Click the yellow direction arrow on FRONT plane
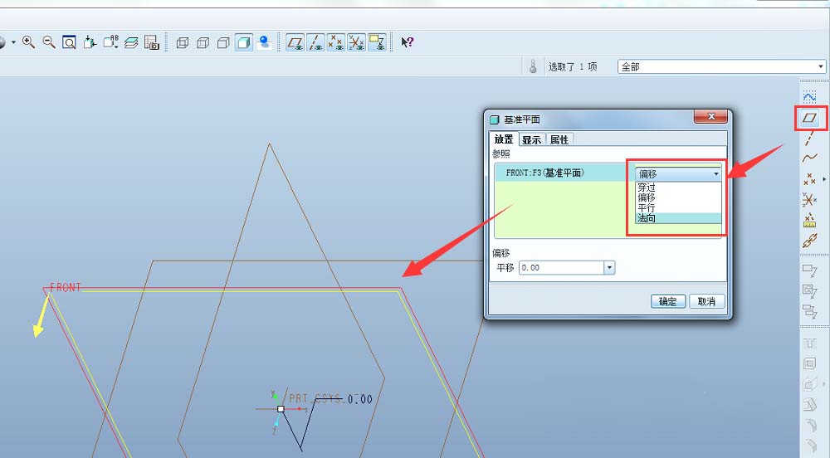 (x=40, y=318)
